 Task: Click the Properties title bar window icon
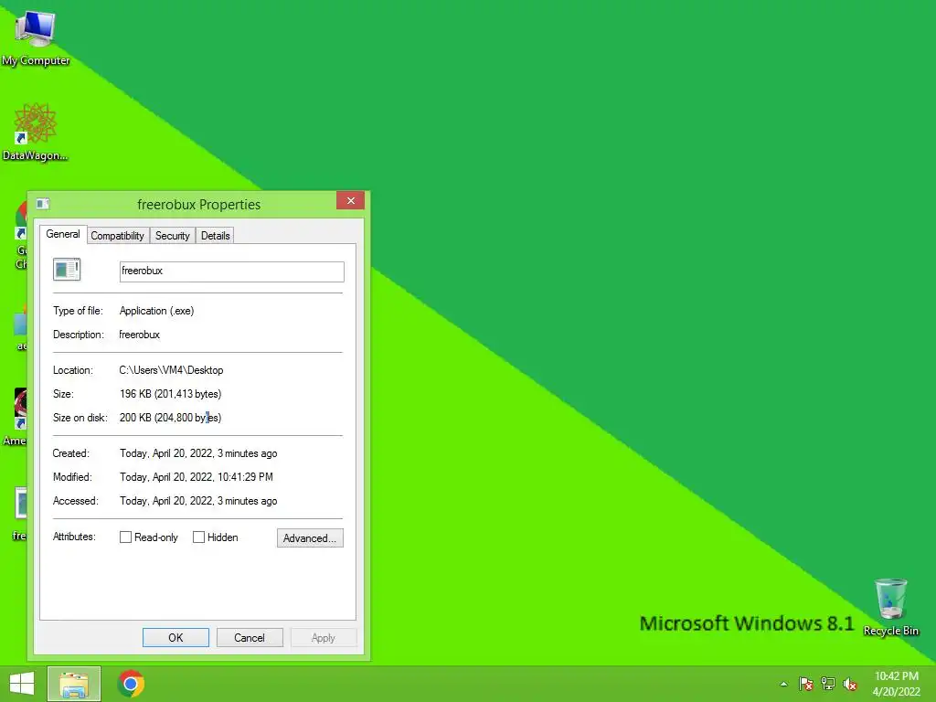[43, 204]
